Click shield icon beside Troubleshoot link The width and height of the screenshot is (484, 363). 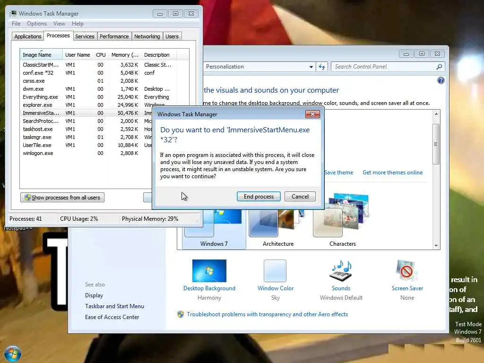pos(181,314)
